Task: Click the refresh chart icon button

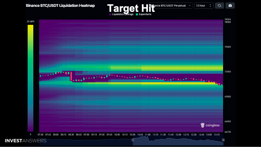Action: (x=219, y=6)
